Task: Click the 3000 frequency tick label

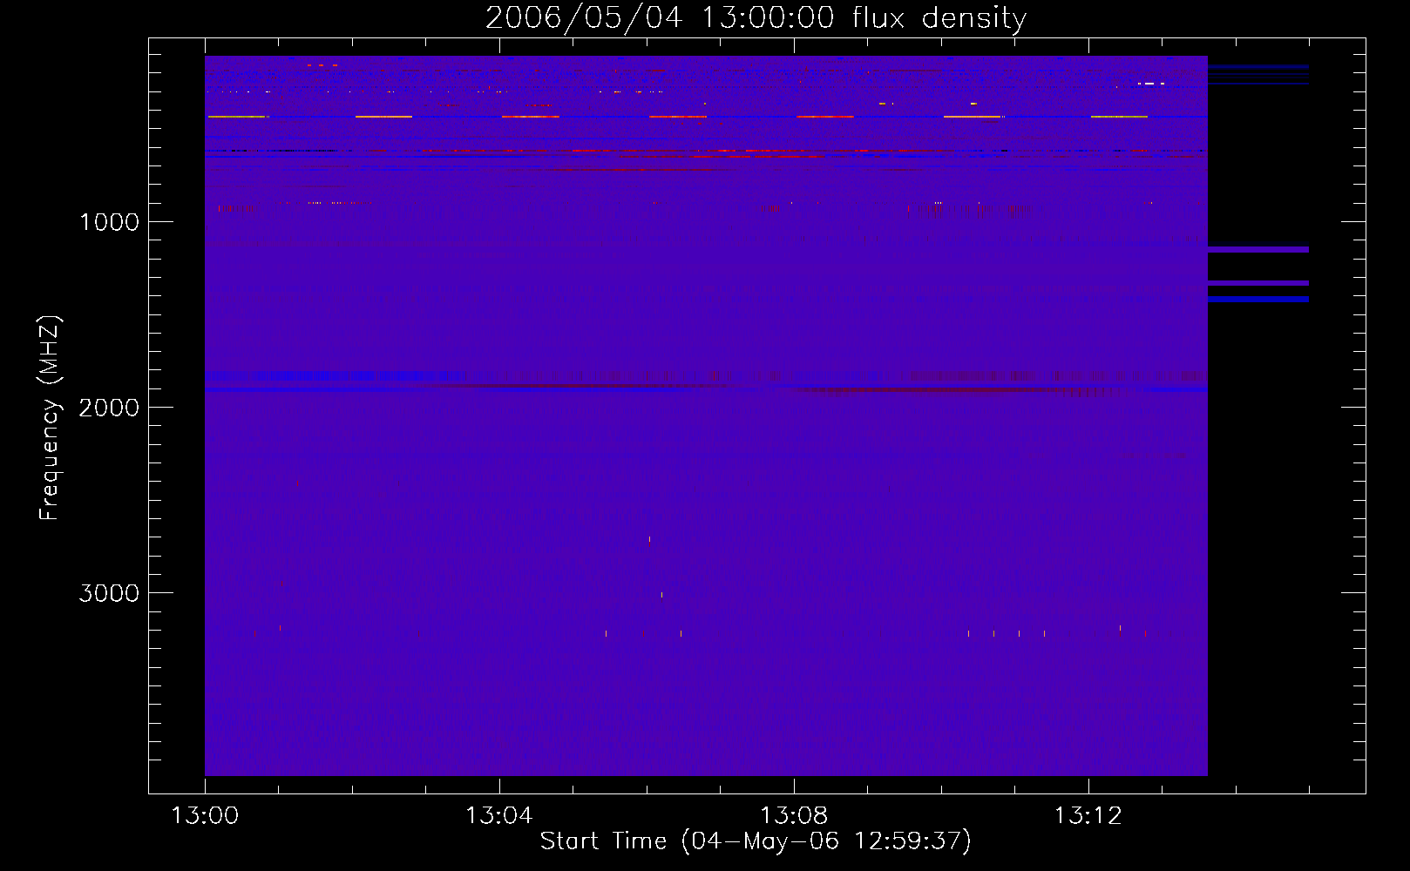Action: coord(109,593)
